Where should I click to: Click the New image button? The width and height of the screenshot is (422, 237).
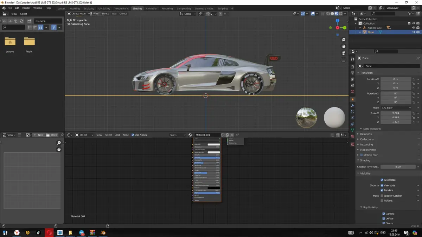(39, 135)
